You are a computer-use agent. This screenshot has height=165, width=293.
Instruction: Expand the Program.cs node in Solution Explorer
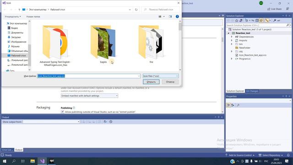(232, 59)
